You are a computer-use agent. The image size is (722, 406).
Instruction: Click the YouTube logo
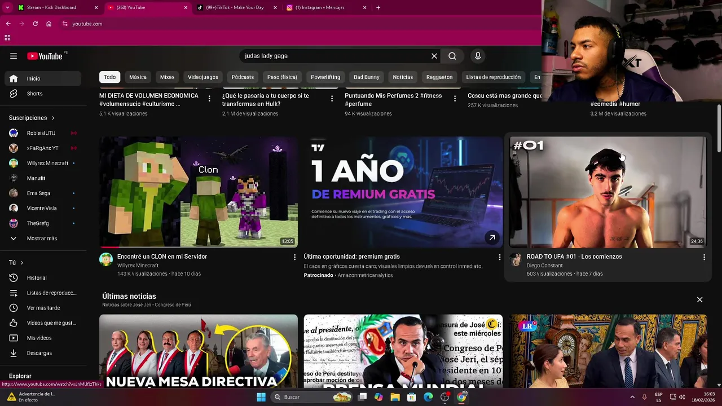tap(45, 56)
